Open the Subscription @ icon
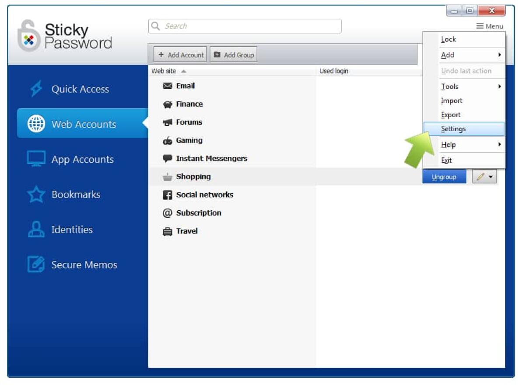This screenshot has width=525, height=390. click(x=168, y=213)
